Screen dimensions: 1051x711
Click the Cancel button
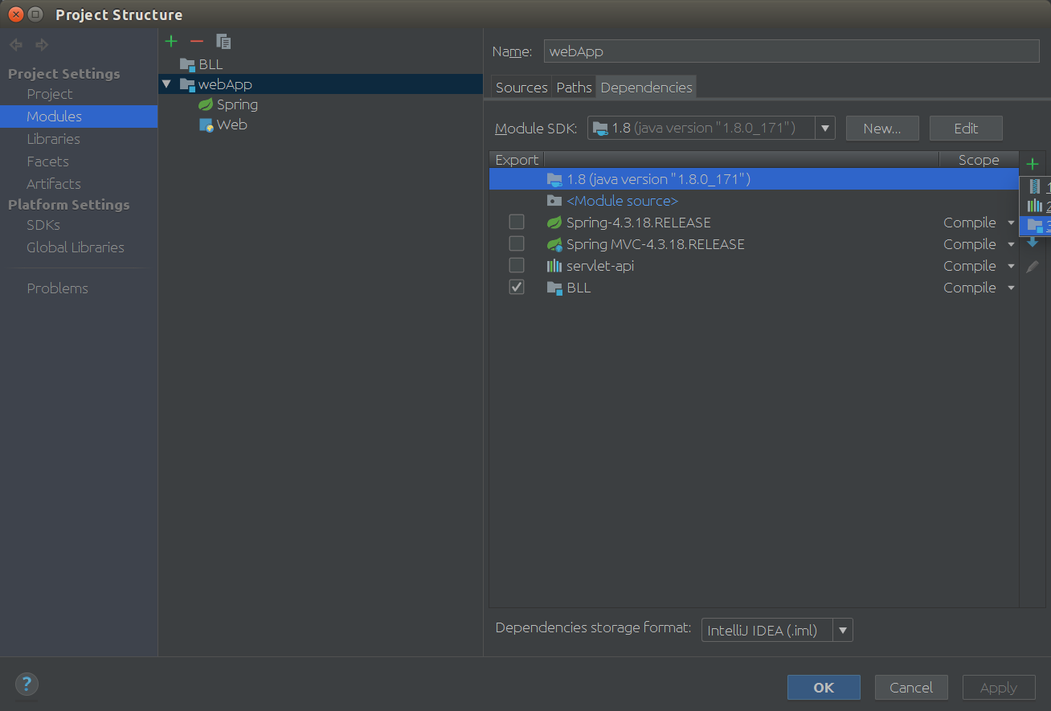click(911, 687)
